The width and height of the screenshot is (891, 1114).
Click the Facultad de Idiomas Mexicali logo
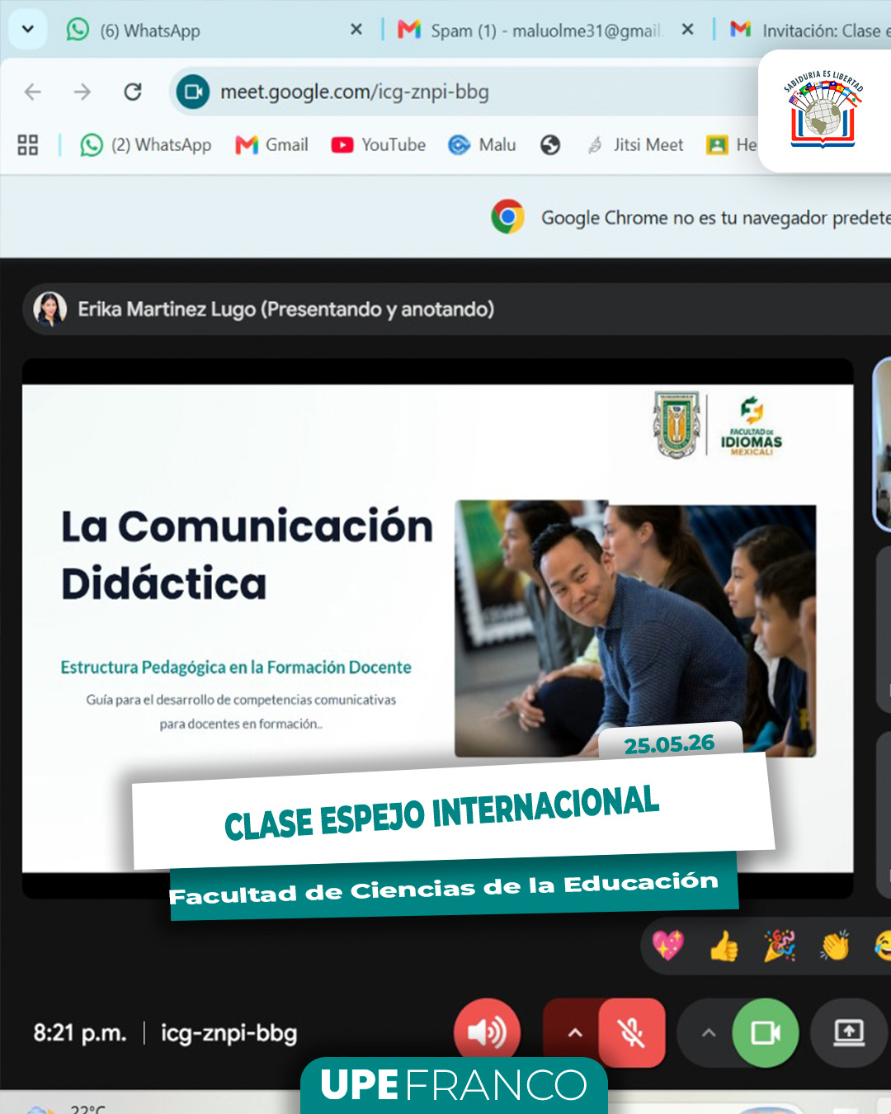pyautogui.click(x=751, y=426)
